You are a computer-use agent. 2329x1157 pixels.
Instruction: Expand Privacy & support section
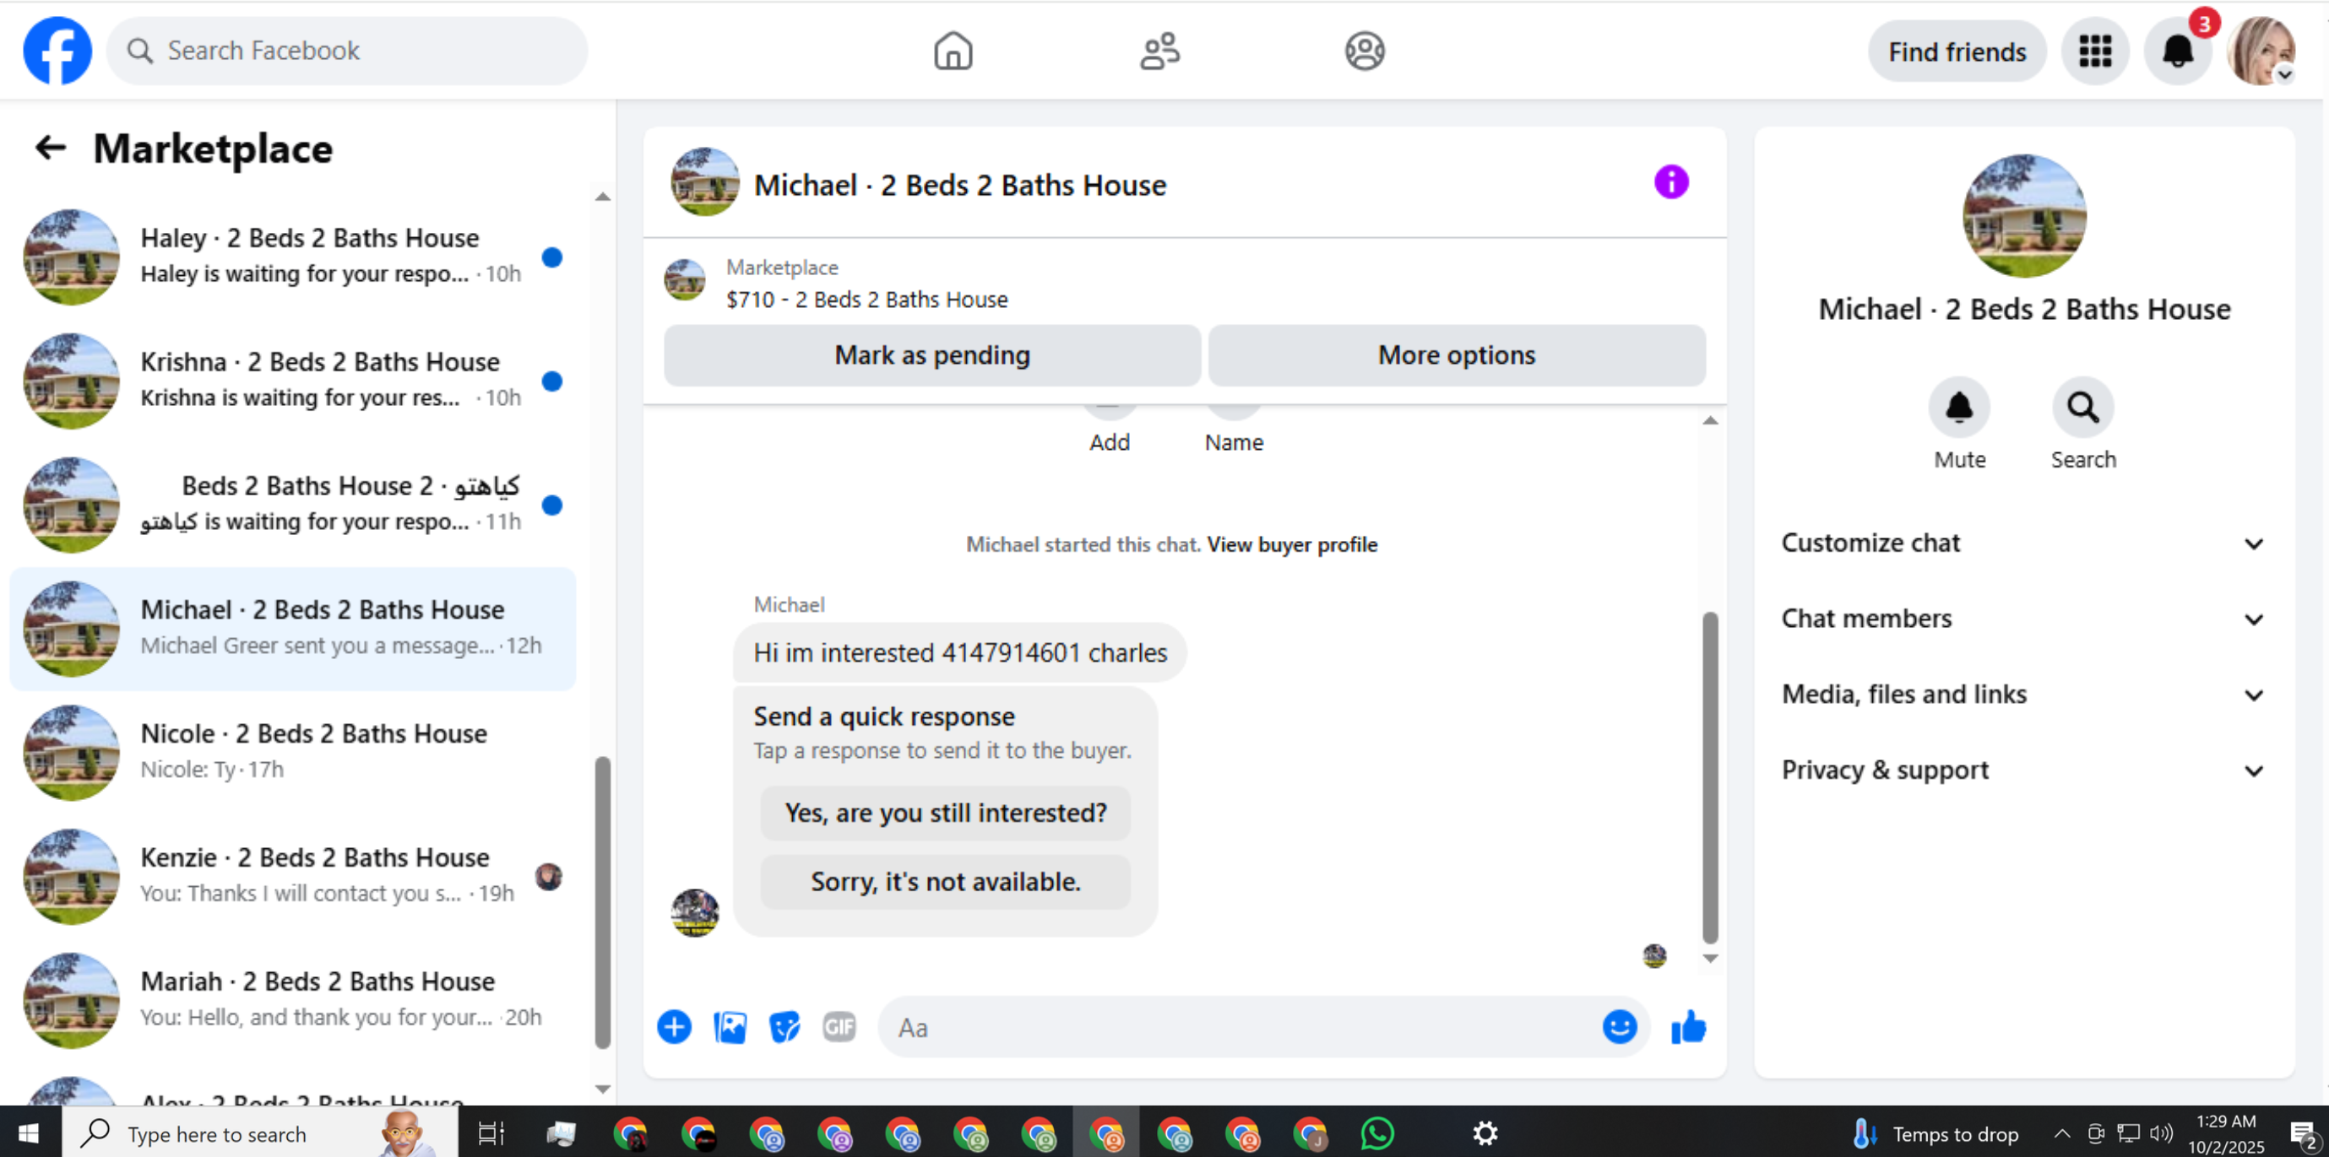[2022, 770]
